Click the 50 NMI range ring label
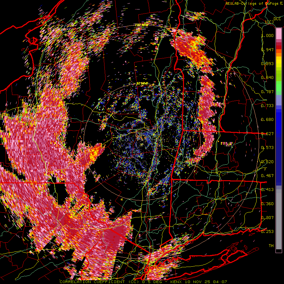284x284 pixels. [142, 84]
